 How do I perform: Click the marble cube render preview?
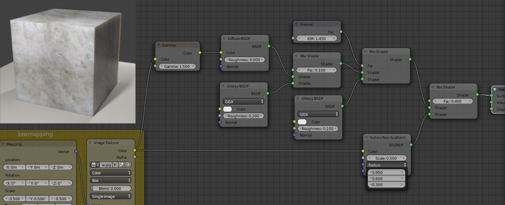[x=68, y=62]
